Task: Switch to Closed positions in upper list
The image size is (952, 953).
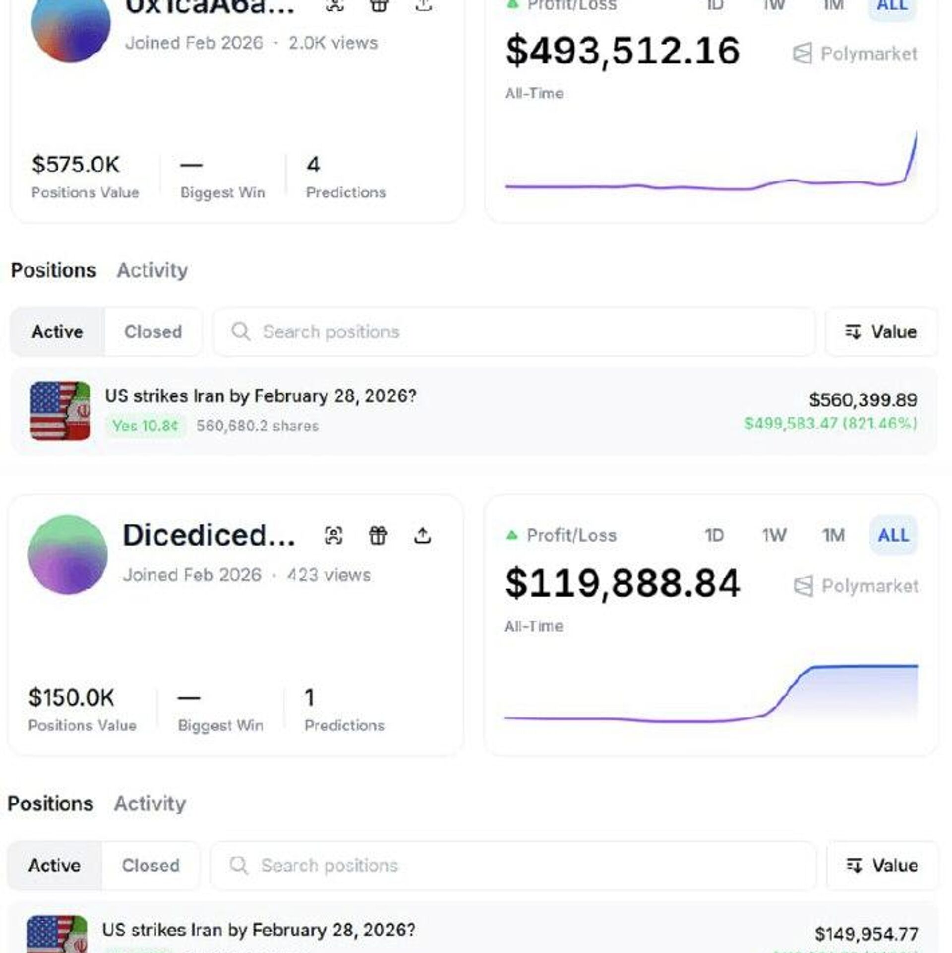Action: (x=153, y=332)
